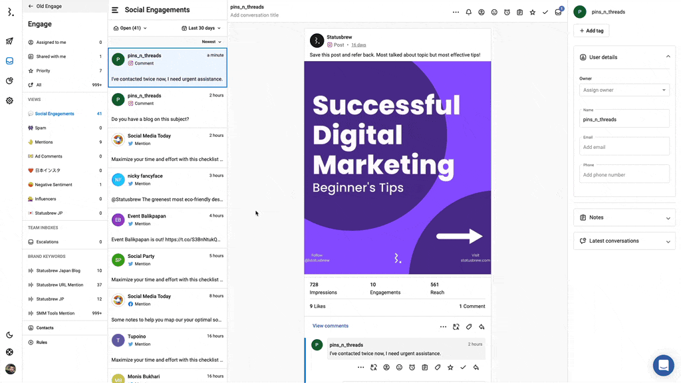
Task: Star the pins_n_threads comment
Action: pos(450,367)
